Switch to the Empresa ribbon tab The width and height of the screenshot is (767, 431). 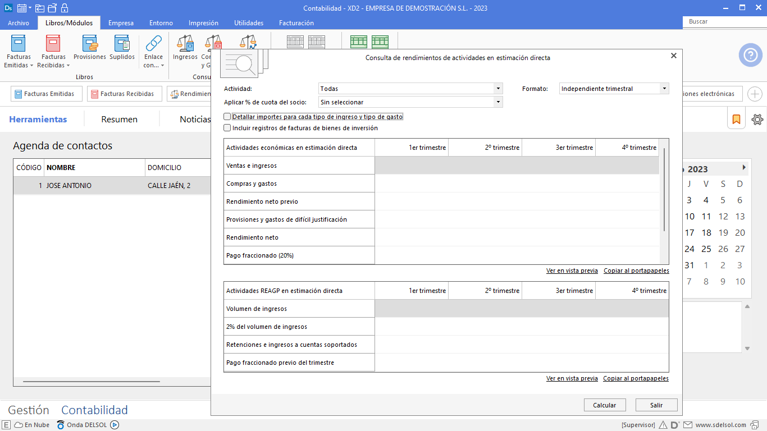[121, 23]
